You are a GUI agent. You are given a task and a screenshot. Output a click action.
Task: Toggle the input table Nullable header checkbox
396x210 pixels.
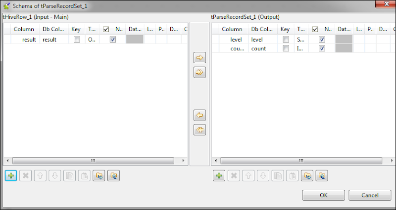coord(106,29)
